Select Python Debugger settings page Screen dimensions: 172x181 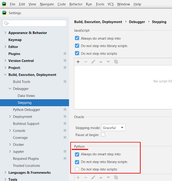coord(26,110)
